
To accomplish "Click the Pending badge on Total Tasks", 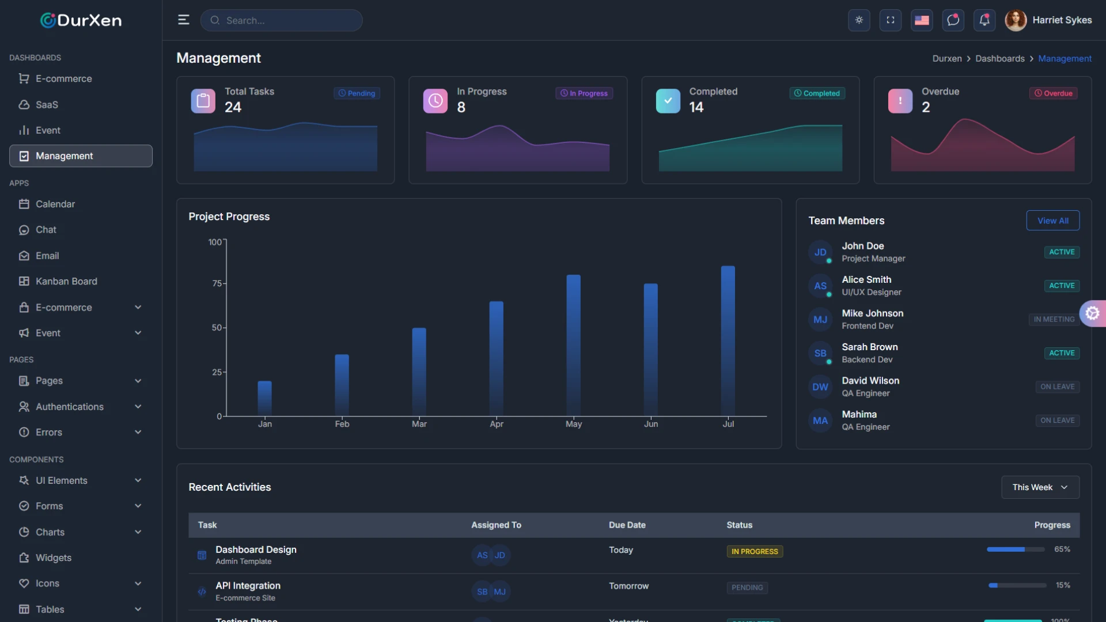I will 357,93.
